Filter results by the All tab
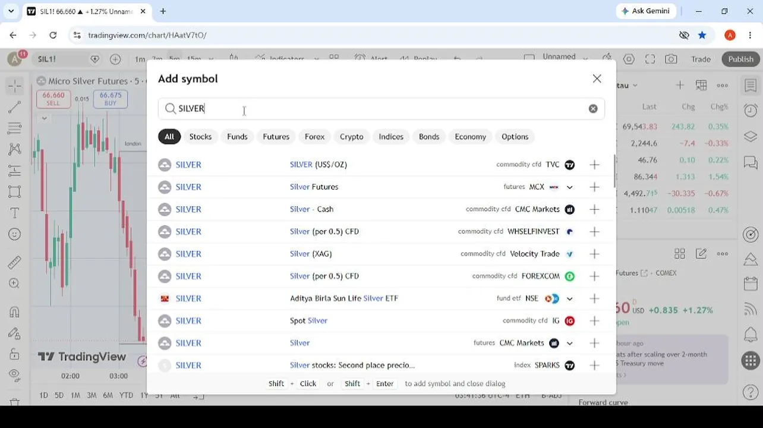The height and width of the screenshot is (428, 763). pos(169,137)
